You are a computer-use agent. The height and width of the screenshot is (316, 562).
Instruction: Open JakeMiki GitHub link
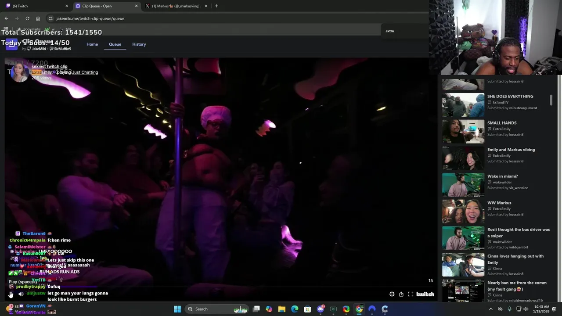coord(36,49)
